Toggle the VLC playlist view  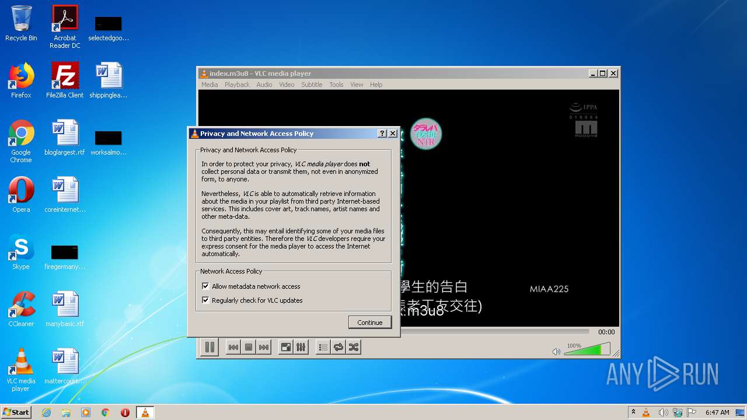(323, 347)
